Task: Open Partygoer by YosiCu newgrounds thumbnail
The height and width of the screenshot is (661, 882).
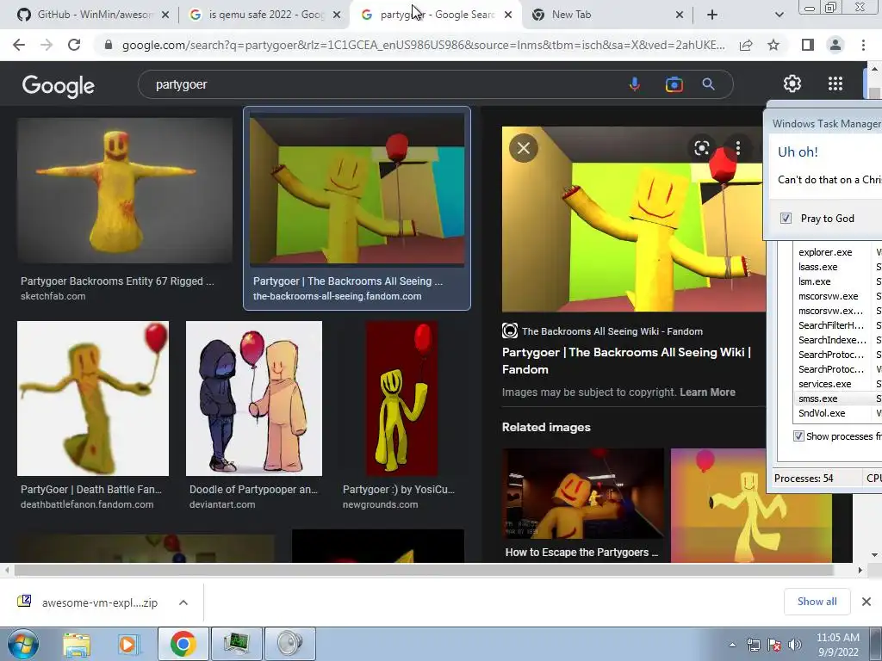Action: (401, 398)
